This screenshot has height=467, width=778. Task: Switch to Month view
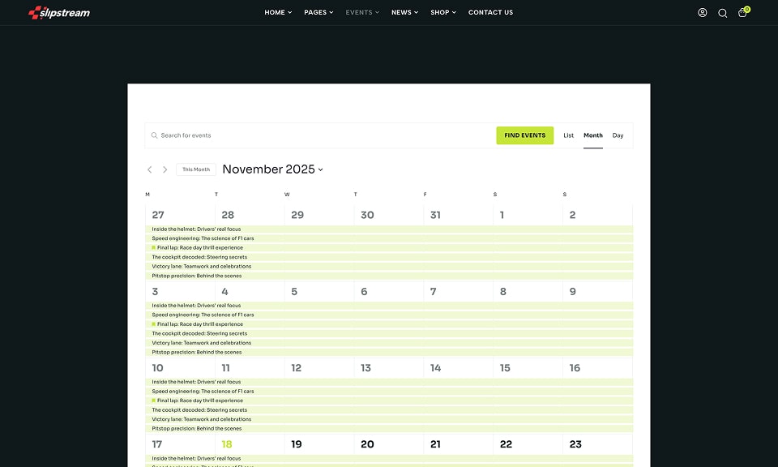pyautogui.click(x=593, y=135)
